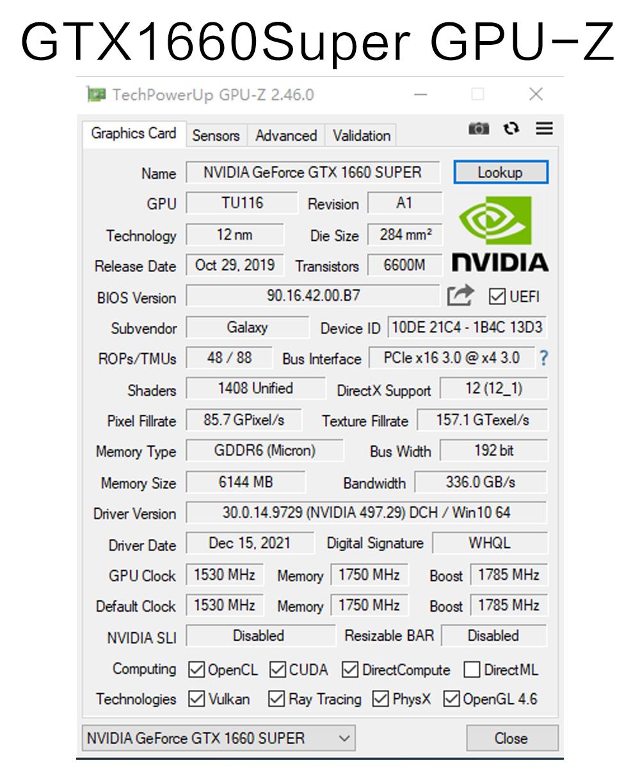The image size is (640, 768).
Task: Switch to the Advanced tab
Action: point(286,136)
